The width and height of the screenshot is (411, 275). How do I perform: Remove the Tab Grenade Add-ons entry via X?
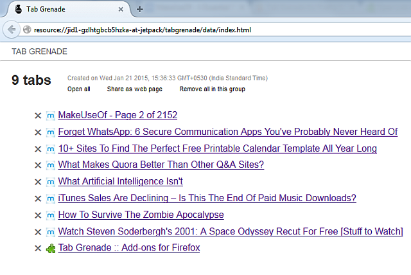(x=38, y=248)
